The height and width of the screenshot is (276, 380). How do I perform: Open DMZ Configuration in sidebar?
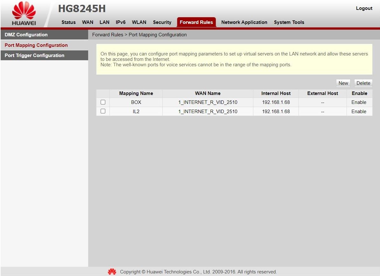[26, 35]
